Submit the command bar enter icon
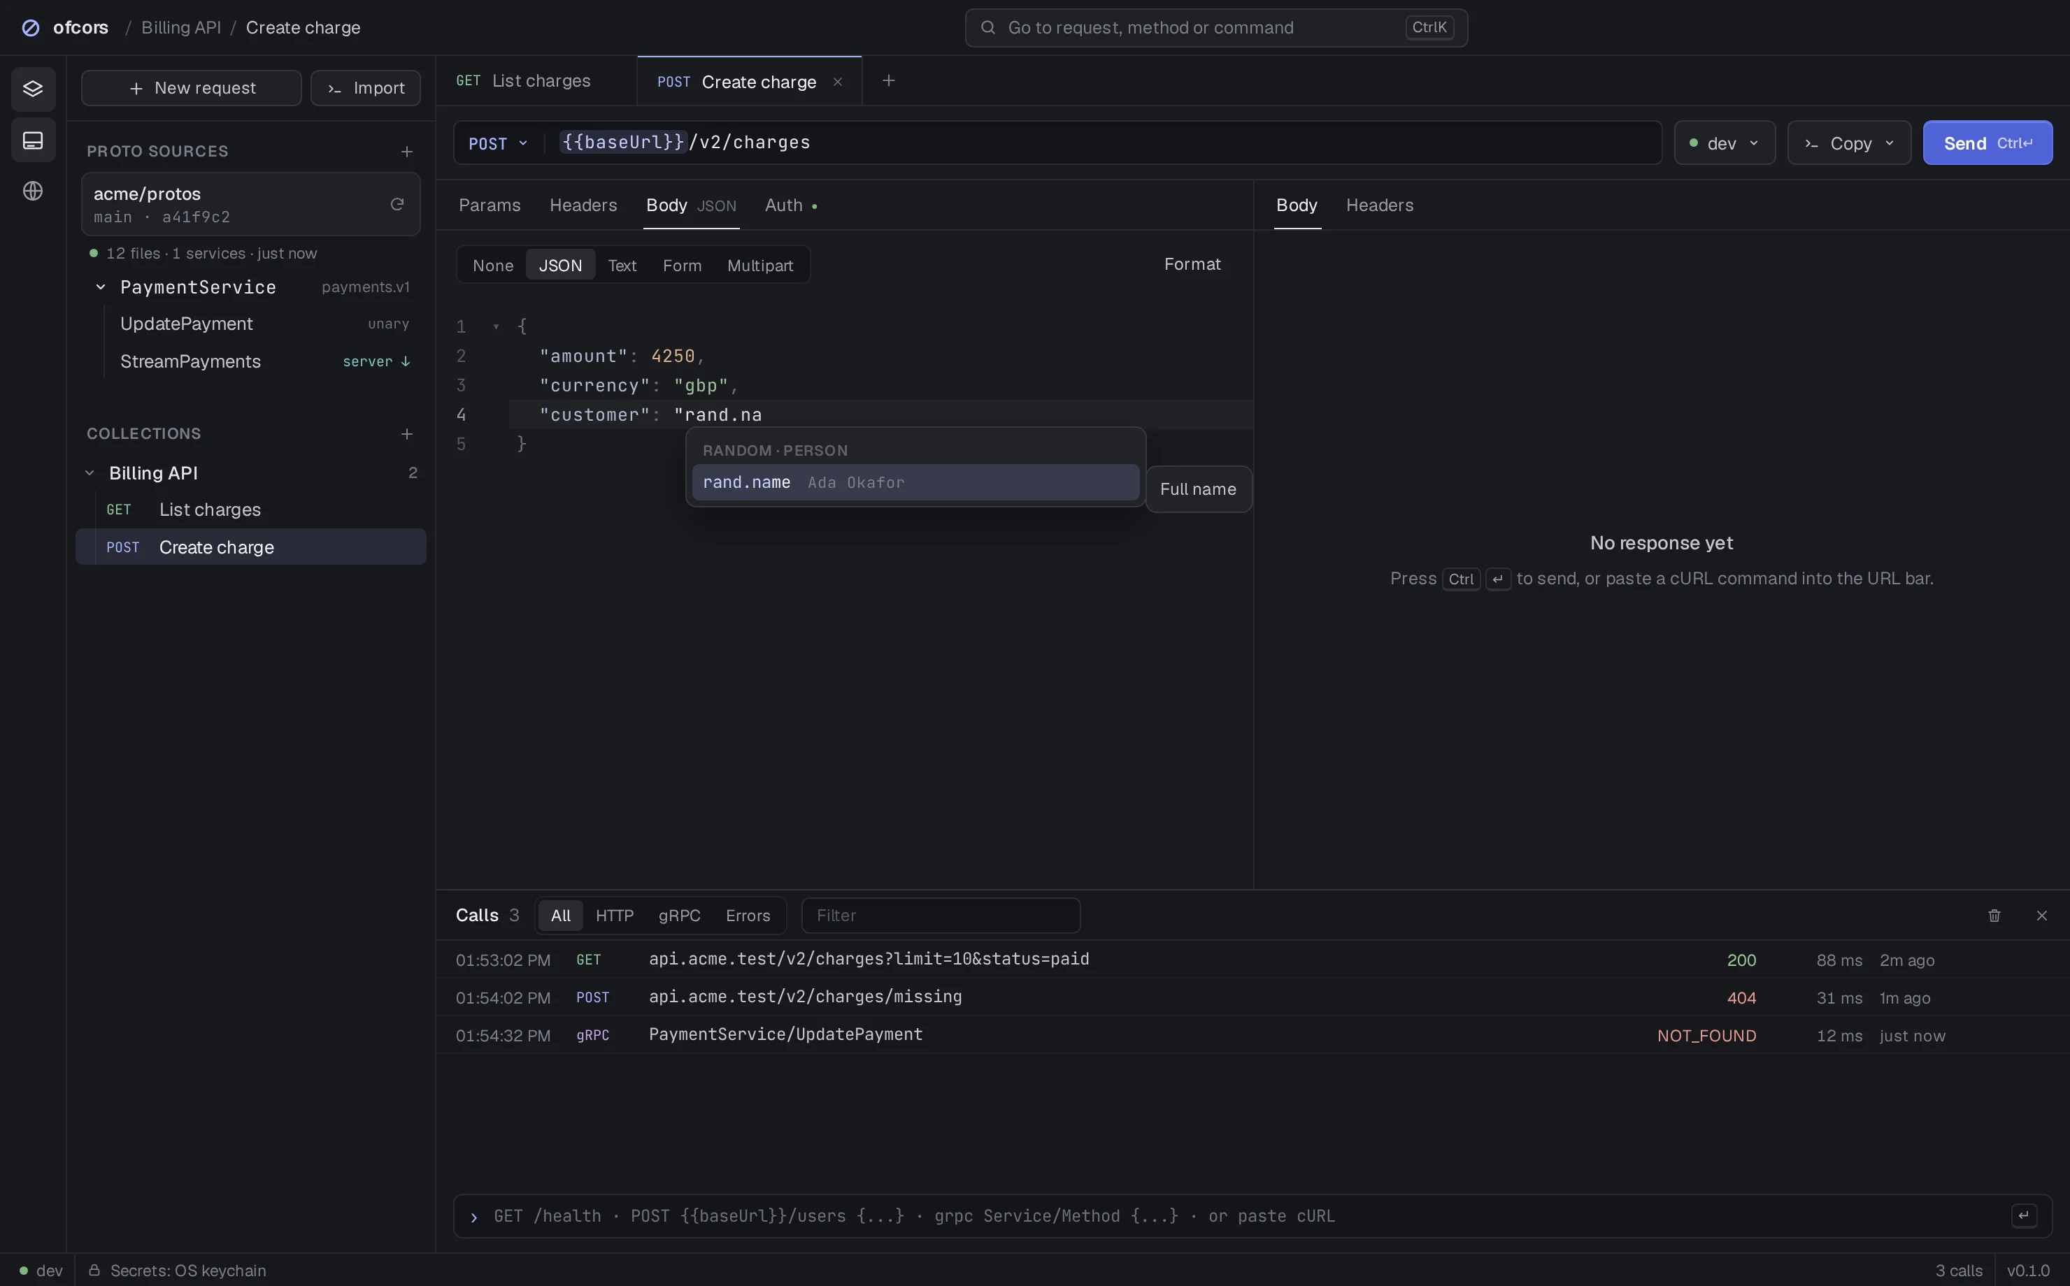The height and width of the screenshot is (1286, 2070). point(2024,1215)
